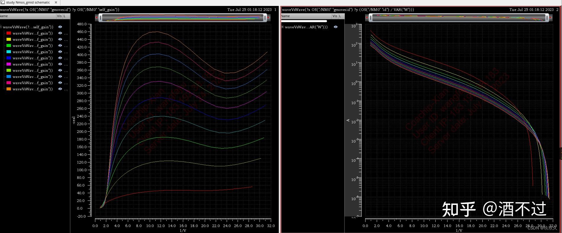Click left grip handle of left plot zoom slider

coord(101,18)
